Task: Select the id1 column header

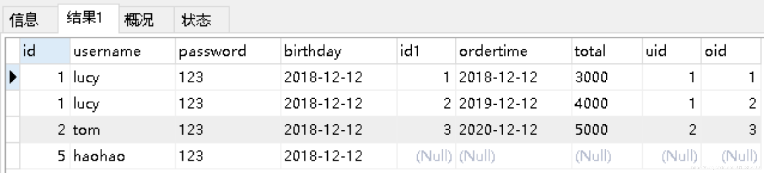Action: (x=426, y=51)
